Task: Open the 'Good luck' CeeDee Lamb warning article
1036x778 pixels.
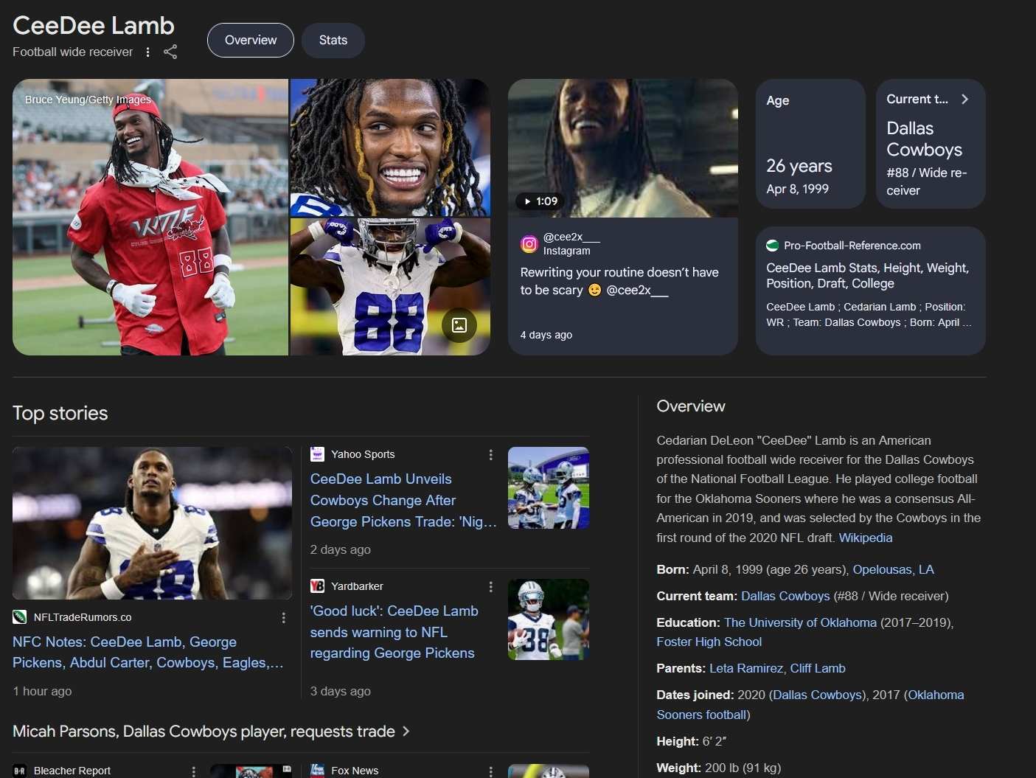Action: 394,632
